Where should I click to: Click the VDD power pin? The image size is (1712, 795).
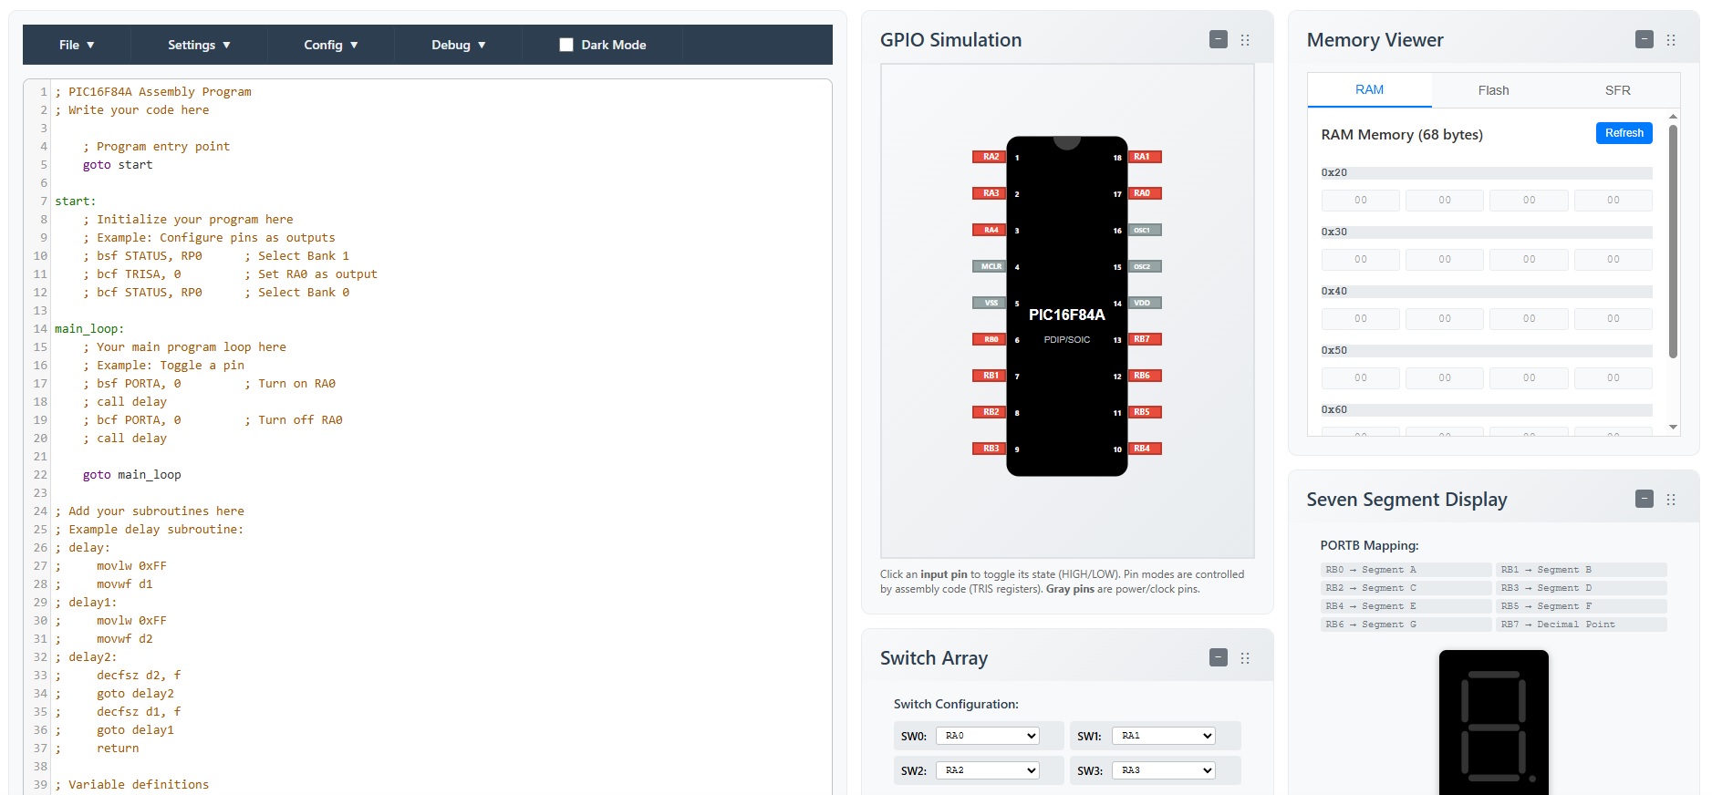point(1143,303)
